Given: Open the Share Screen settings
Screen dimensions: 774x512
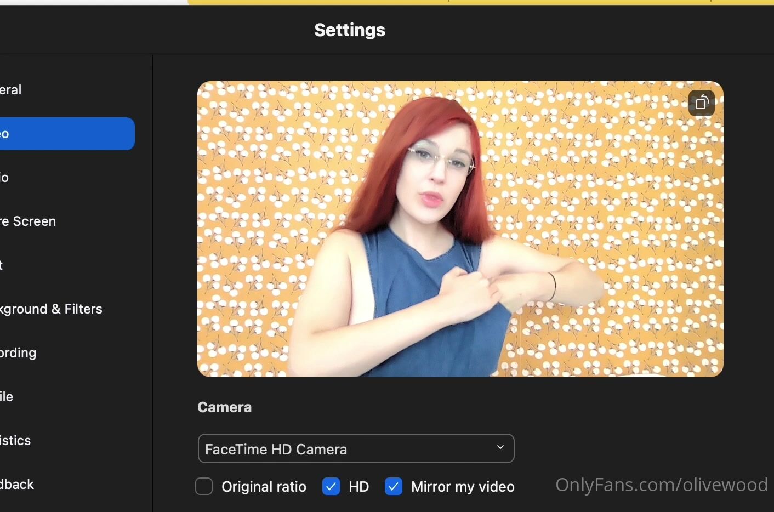Looking at the screenshot, I should point(29,221).
